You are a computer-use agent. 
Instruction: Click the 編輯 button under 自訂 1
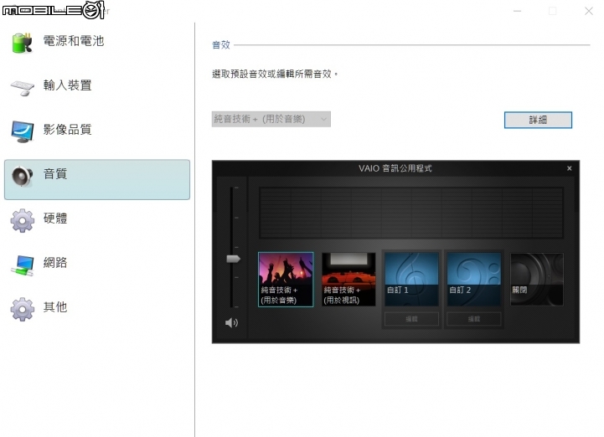point(411,319)
